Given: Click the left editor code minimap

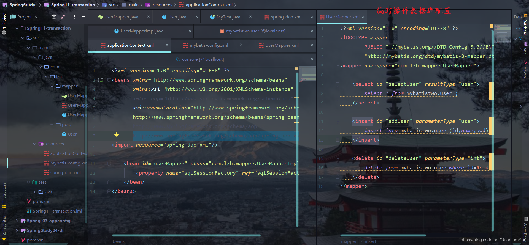Looking at the screenshot, I should [x=307, y=74].
